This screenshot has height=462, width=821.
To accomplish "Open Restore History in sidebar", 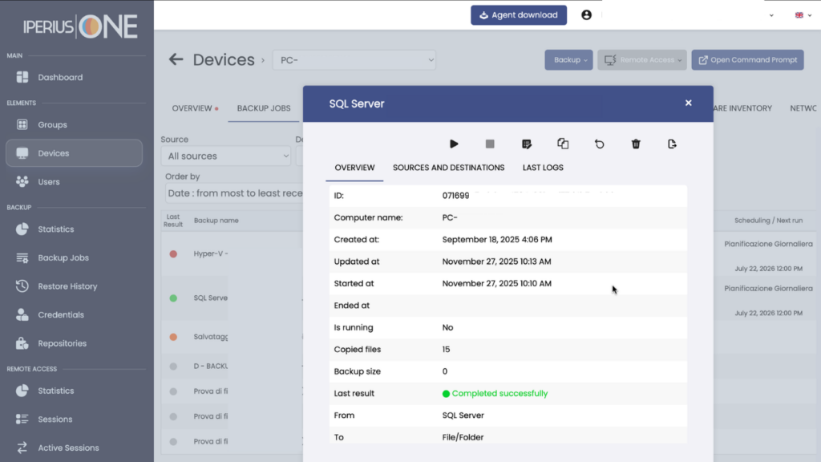I will point(67,286).
